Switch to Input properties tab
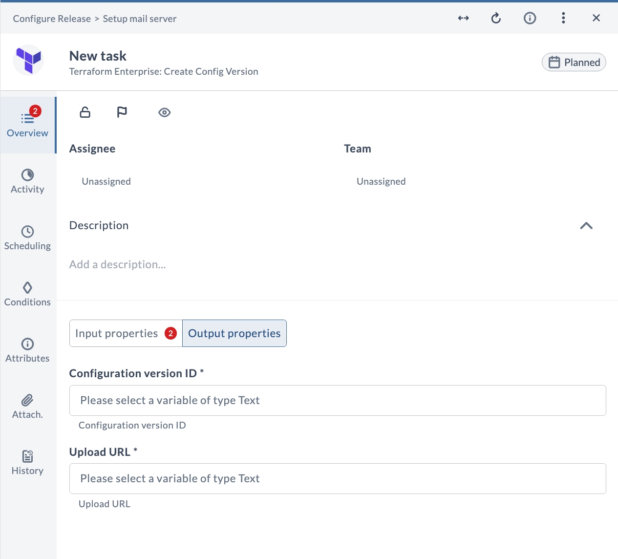This screenshot has width=618, height=559. pos(126,333)
